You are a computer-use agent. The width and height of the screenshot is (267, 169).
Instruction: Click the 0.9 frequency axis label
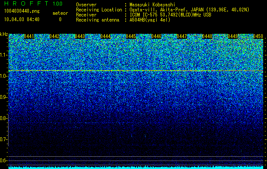pos(3,97)
